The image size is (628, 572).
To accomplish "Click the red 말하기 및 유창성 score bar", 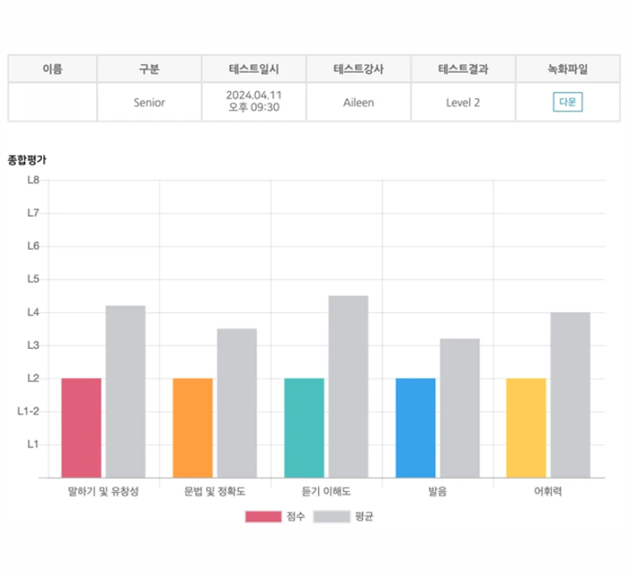I will tap(82, 428).
